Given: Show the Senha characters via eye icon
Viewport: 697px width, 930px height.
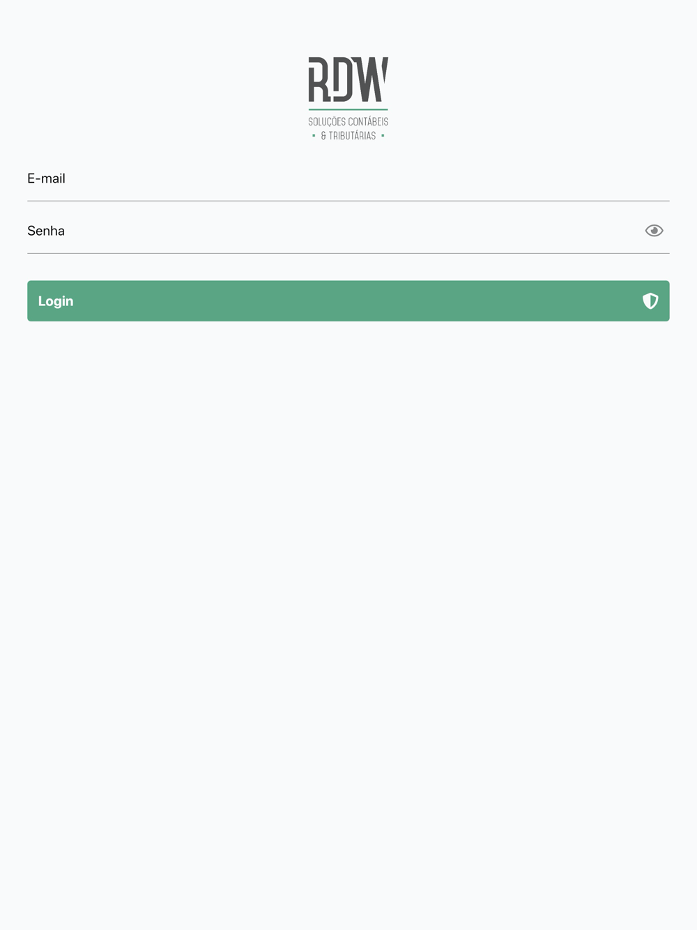Looking at the screenshot, I should coord(654,231).
